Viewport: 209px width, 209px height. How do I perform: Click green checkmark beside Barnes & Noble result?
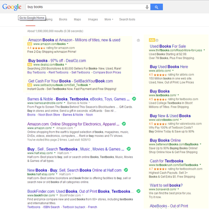coord(134,99)
